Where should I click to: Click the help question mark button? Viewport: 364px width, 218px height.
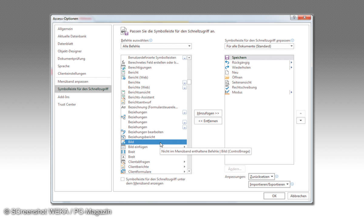pos(294,18)
